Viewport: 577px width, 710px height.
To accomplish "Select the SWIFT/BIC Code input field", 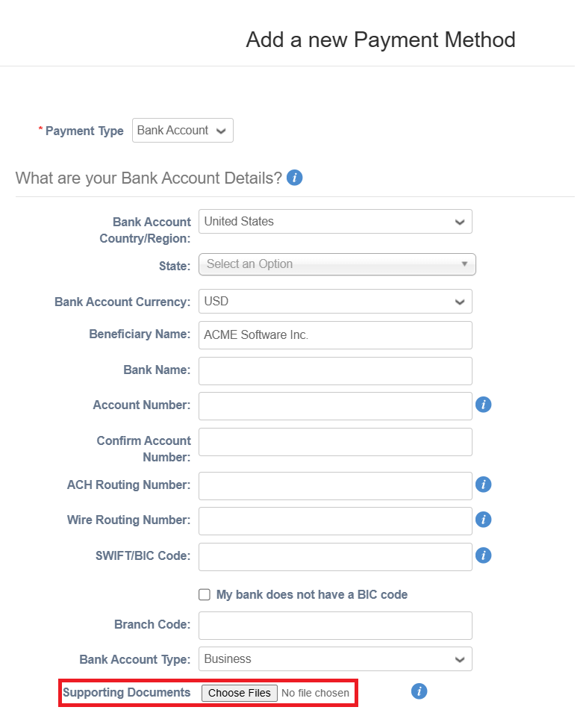I will (x=334, y=556).
